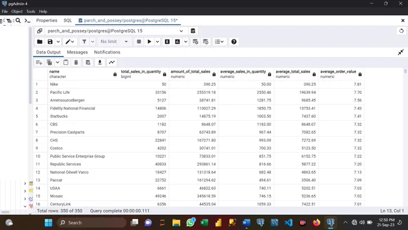The height and width of the screenshot is (230, 408).
Task: Select average_order_value column header
Action: pos(341,74)
